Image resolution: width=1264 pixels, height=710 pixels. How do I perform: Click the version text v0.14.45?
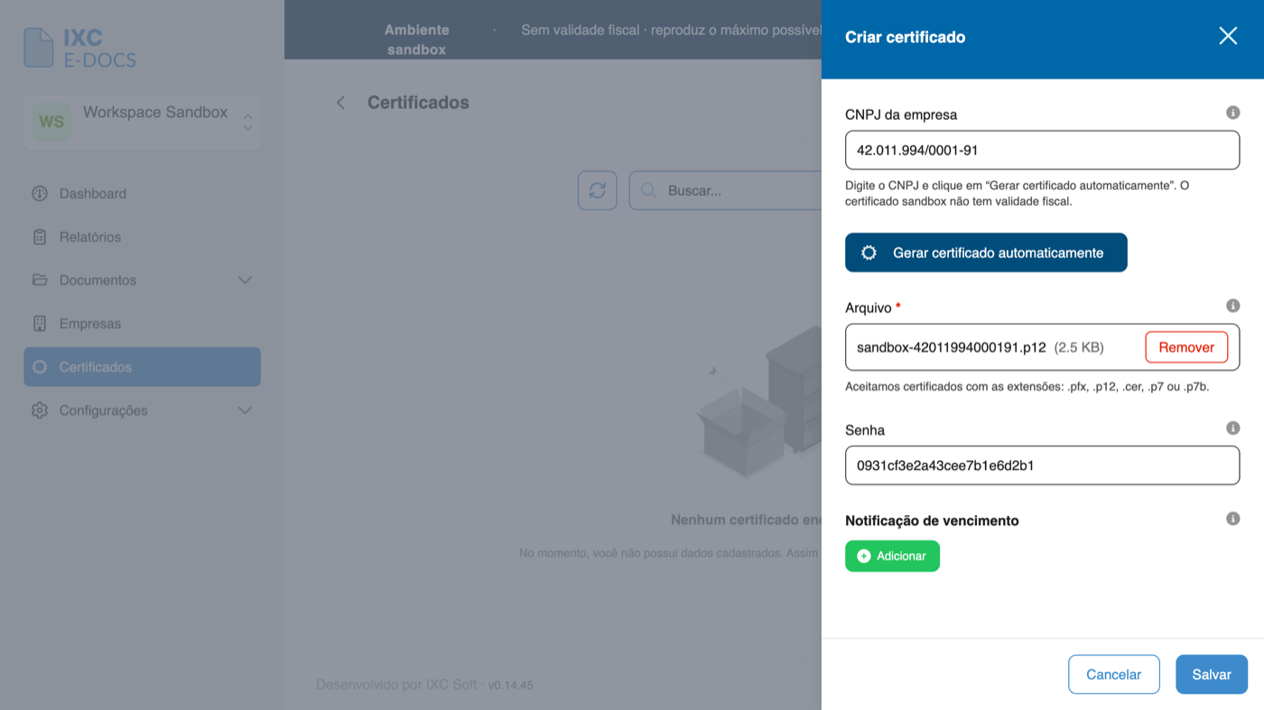click(511, 685)
